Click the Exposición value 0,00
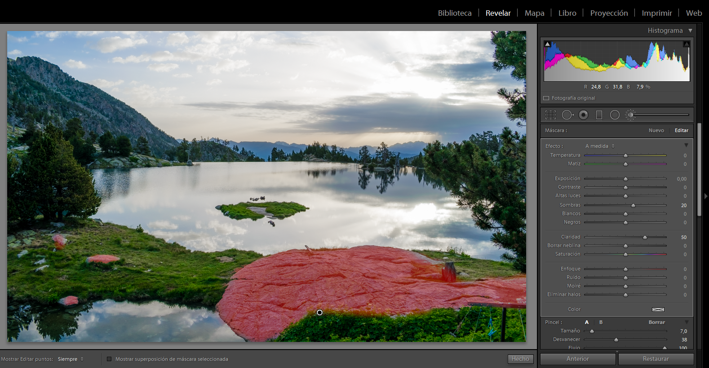The width and height of the screenshot is (709, 368). (682, 179)
